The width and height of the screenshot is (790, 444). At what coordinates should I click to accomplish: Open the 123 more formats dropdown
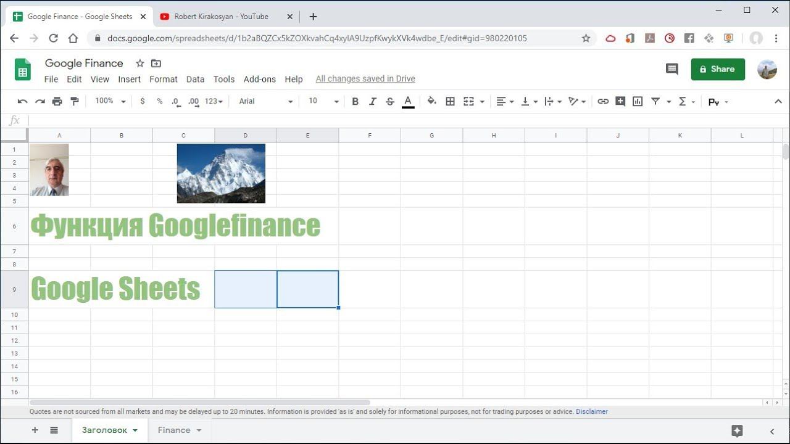[x=214, y=102]
